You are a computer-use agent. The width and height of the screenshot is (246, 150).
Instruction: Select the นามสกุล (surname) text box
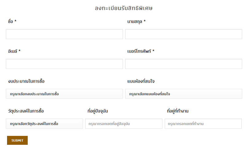pos(184,34)
